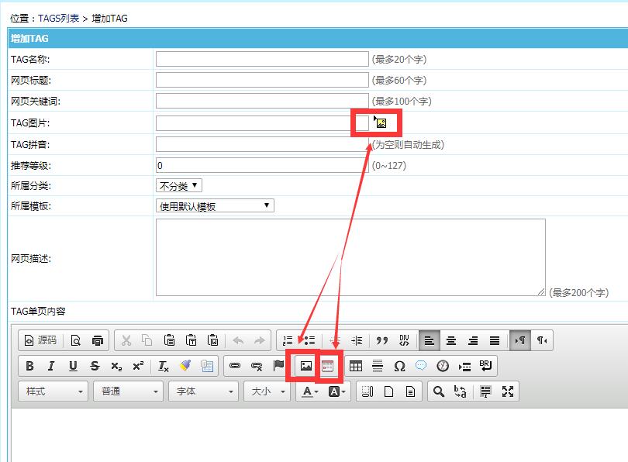The image size is (628, 462).
Task: Create a new blank page
Action: pyautogui.click(x=389, y=391)
